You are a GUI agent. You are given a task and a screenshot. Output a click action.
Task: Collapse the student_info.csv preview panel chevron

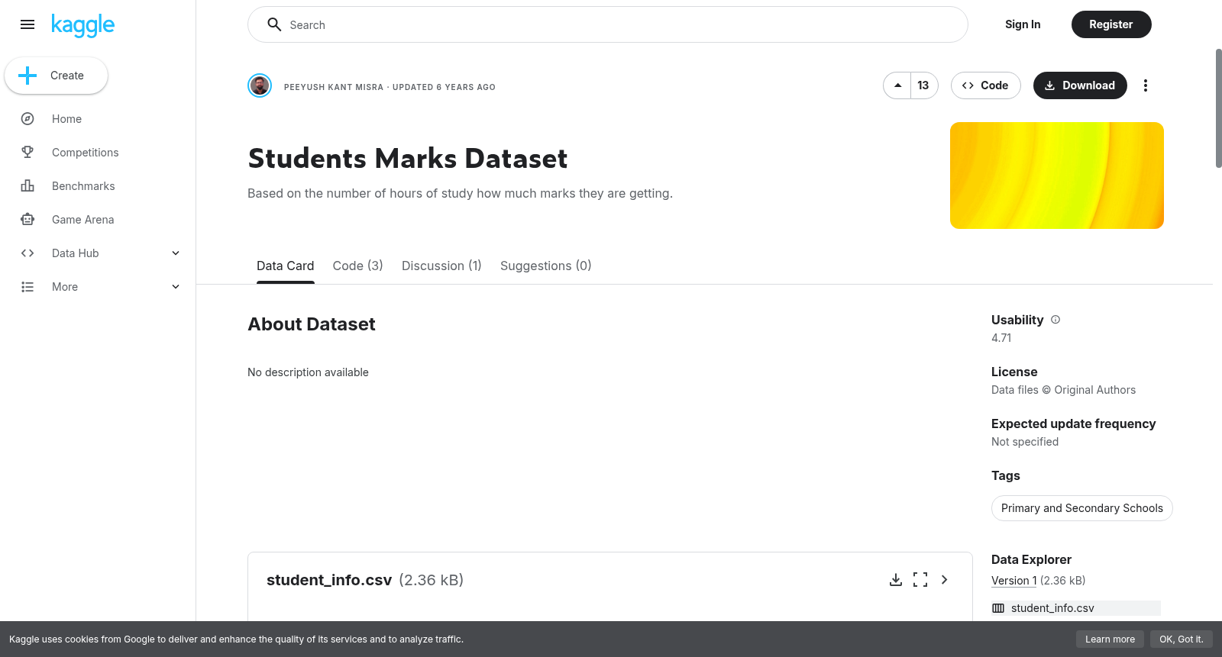pos(945,580)
